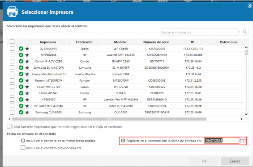Screen dimensions: 253x167
Task: Sort by the Fabricante column header
Action: pyautogui.click(x=84, y=42)
